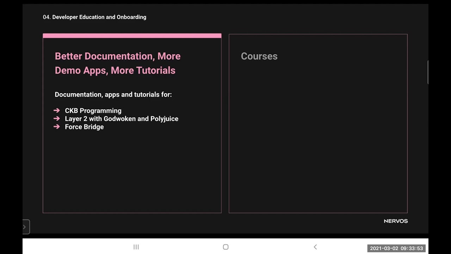Click the Documentation, apps and tutorials subtitle
This screenshot has height=254, width=451.
(113, 95)
